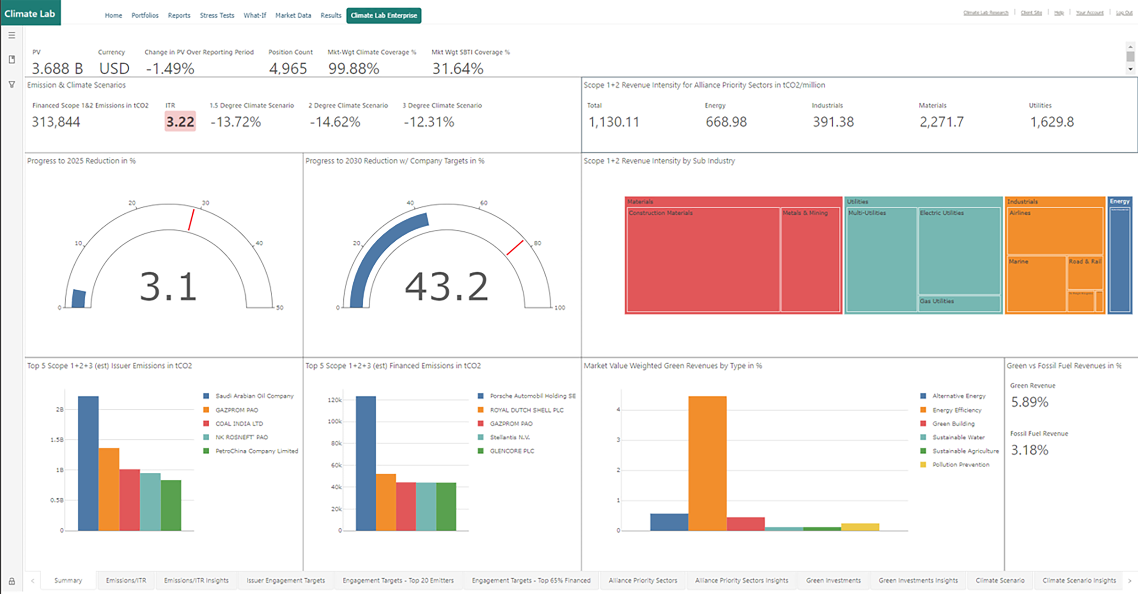Click the scroll down arrow of the header scrollbar

(1130, 69)
